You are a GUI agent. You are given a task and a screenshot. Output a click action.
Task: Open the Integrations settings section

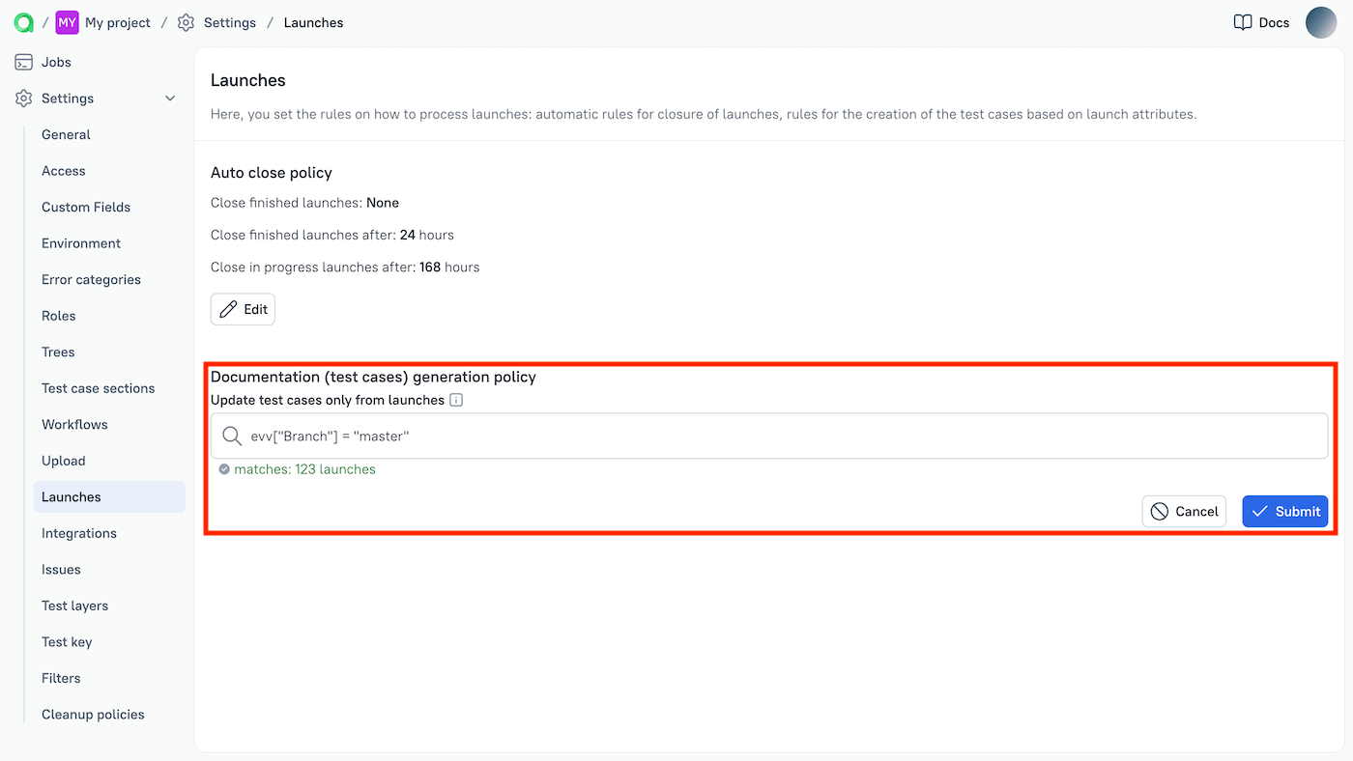click(78, 532)
